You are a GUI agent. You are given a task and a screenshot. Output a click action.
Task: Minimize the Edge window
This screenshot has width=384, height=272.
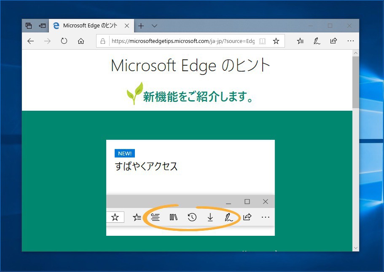311,26
